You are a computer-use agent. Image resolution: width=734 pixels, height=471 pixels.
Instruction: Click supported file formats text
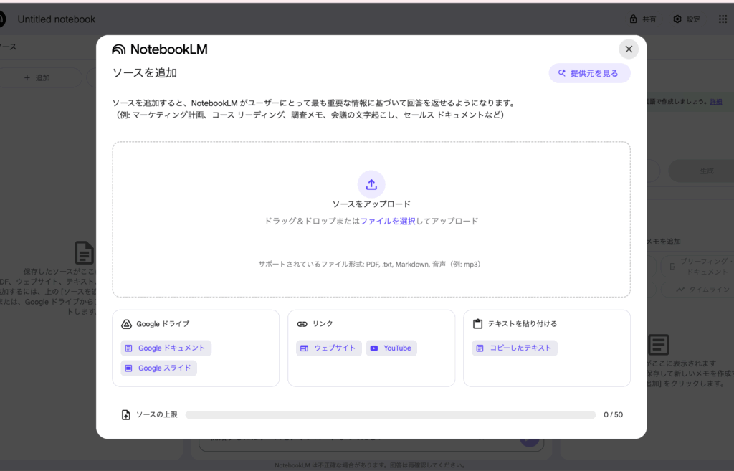point(370,264)
